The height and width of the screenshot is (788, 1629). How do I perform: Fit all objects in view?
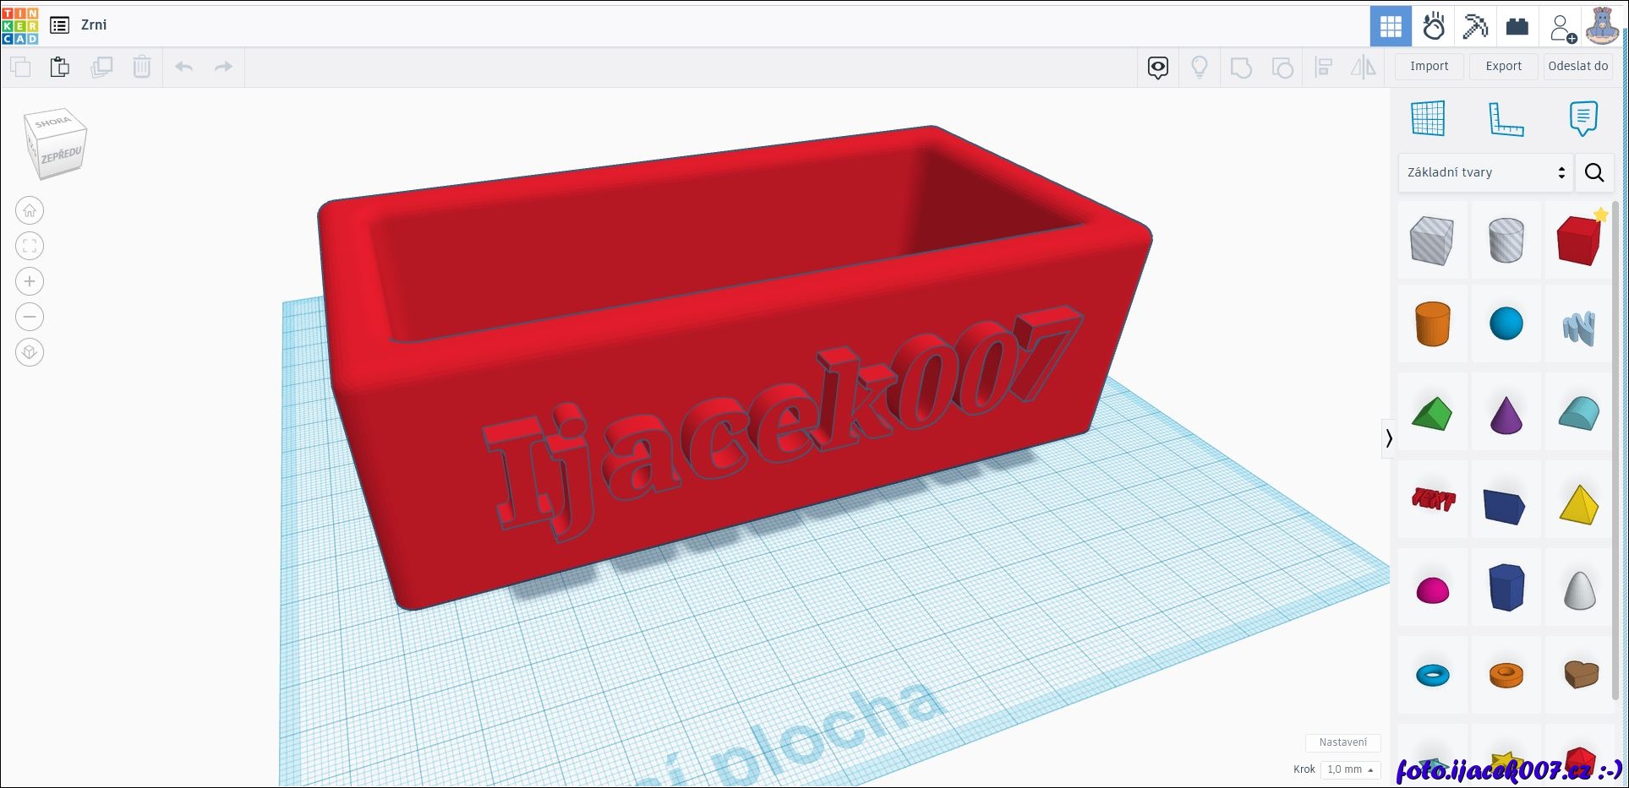point(30,246)
